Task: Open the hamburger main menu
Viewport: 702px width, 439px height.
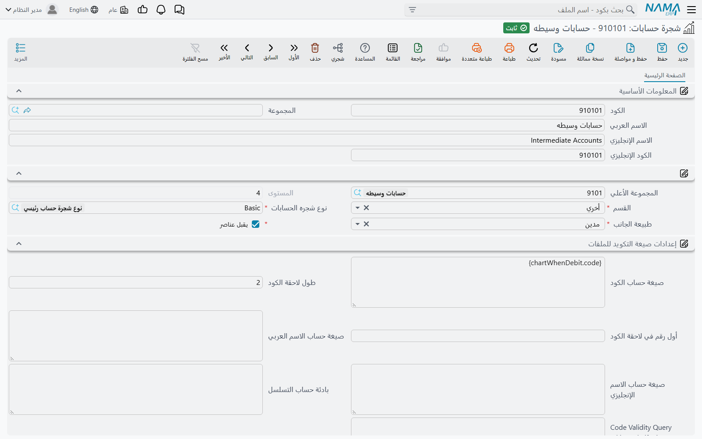Action: coord(691,10)
